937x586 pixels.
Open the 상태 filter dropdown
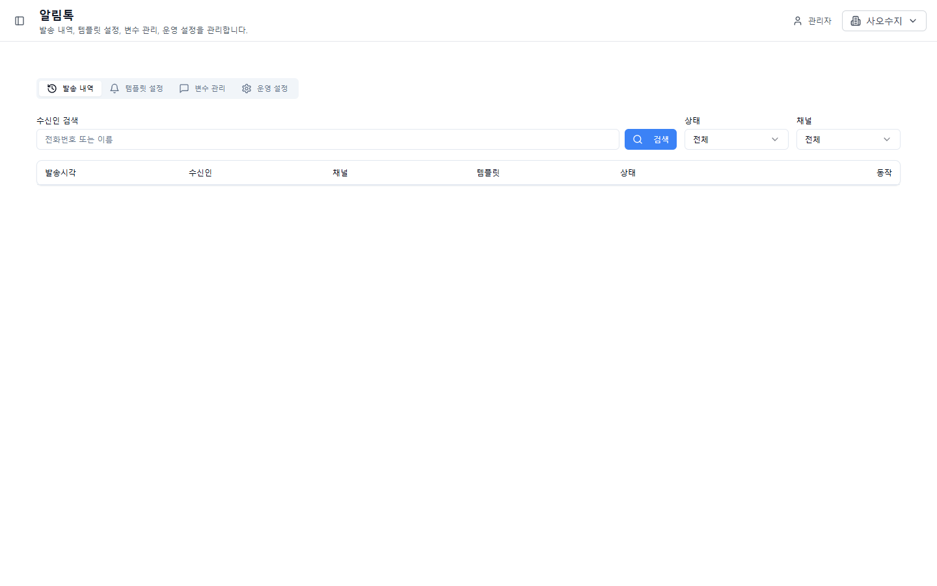tap(736, 139)
